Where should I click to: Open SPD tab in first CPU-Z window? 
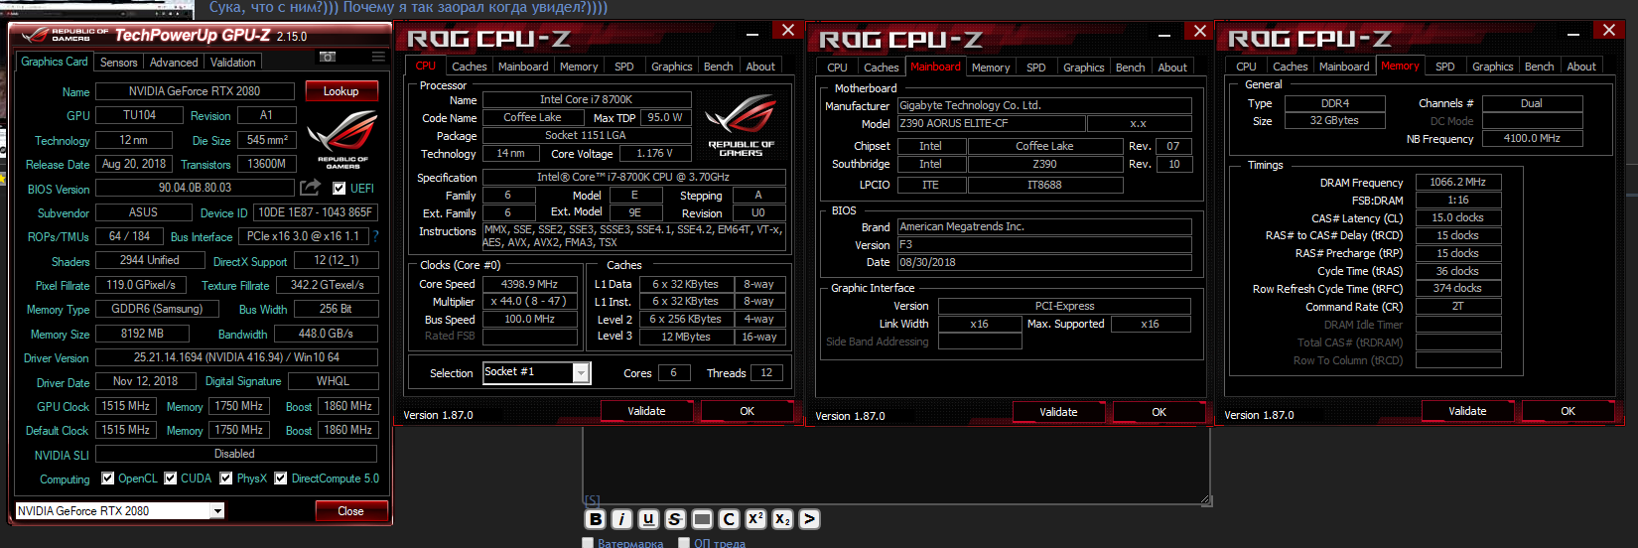click(x=624, y=67)
